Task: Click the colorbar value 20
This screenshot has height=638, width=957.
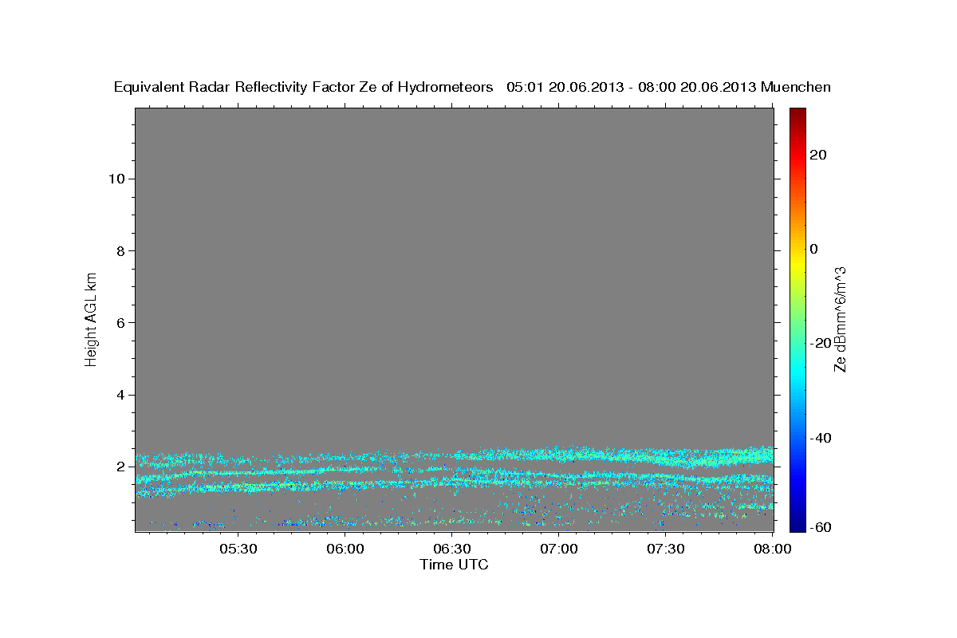Action: [817, 155]
